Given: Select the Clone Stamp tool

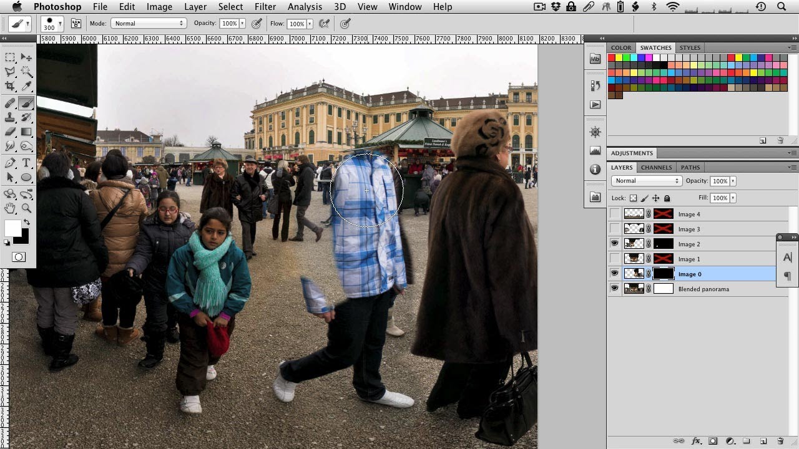Looking at the screenshot, I should [x=10, y=117].
